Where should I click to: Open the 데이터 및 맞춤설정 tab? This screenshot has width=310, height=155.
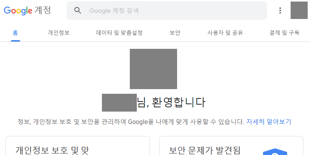(x=119, y=33)
